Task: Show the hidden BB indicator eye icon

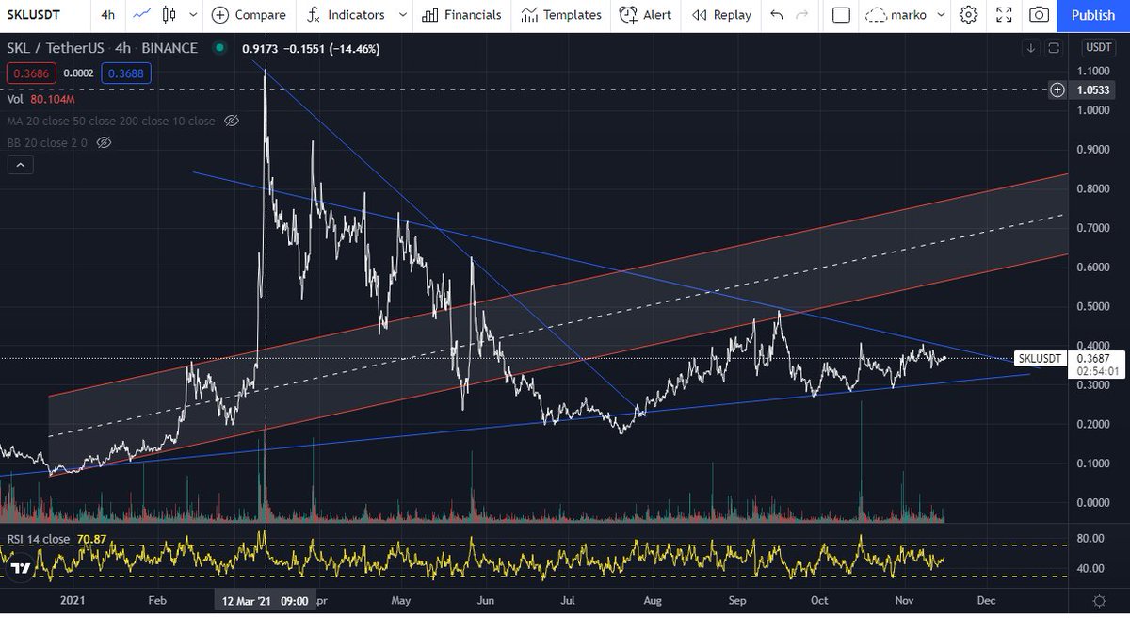Action: coord(105,142)
